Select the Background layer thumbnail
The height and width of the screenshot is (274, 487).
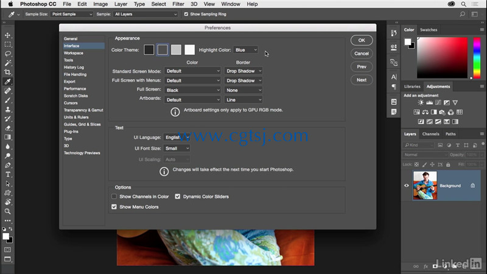pos(425,186)
